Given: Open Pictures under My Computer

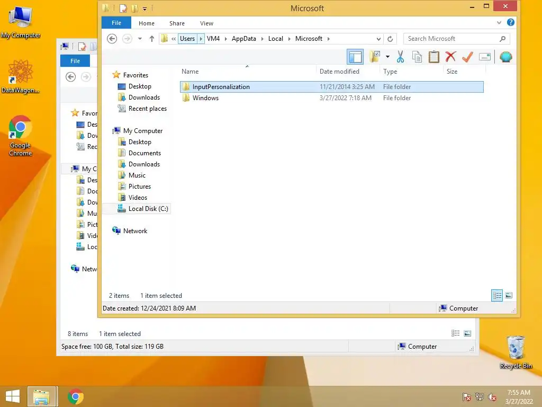Looking at the screenshot, I should click(x=140, y=186).
